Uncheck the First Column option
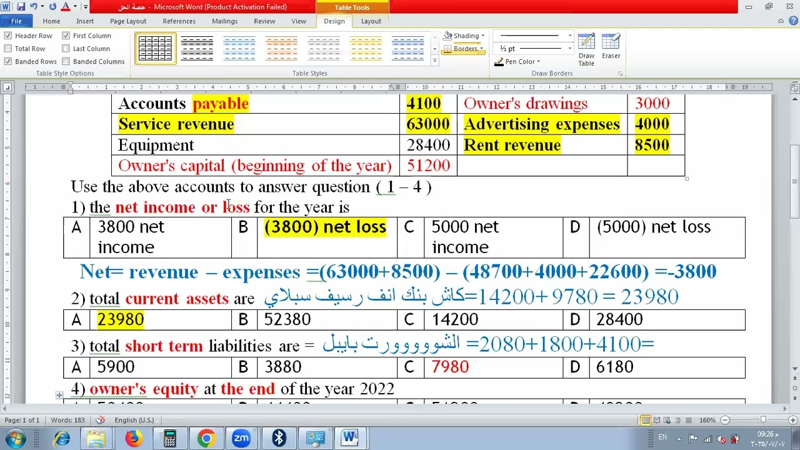 (x=66, y=36)
